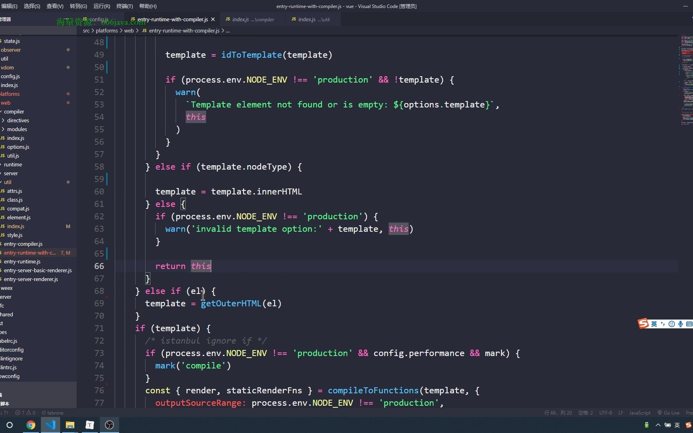Click the tabnine status bar item

(53, 413)
